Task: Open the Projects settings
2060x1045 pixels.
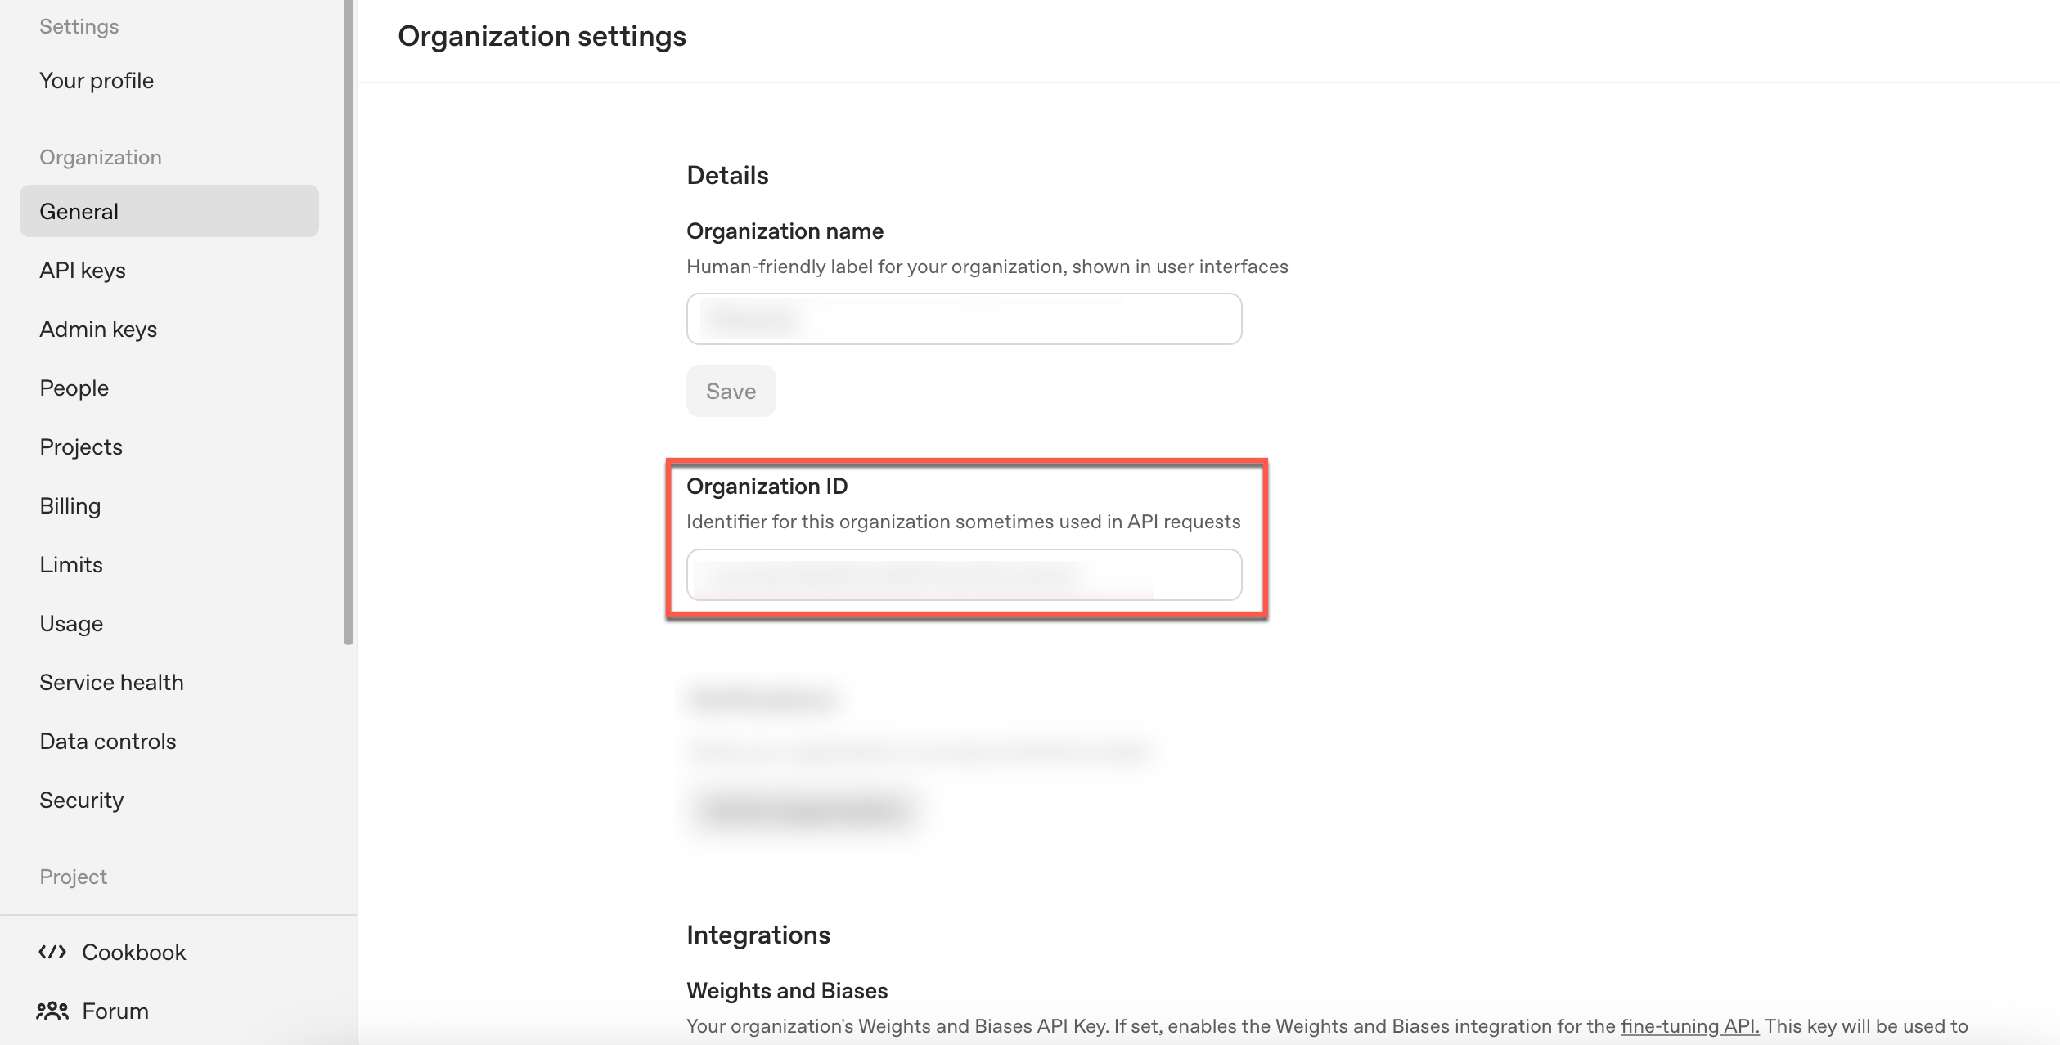Action: [80, 446]
